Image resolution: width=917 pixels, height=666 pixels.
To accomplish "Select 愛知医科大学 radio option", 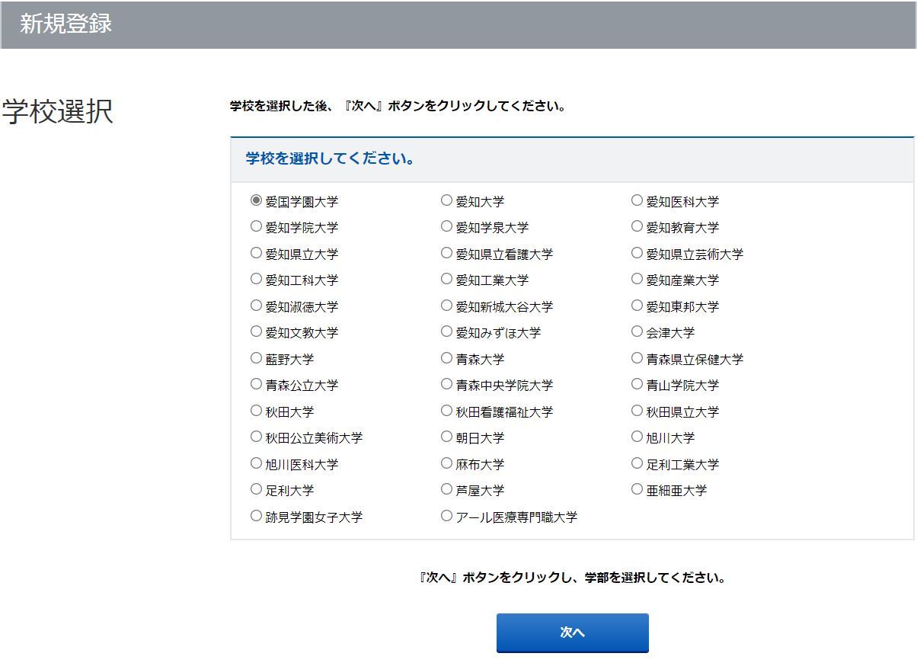I will point(637,200).
